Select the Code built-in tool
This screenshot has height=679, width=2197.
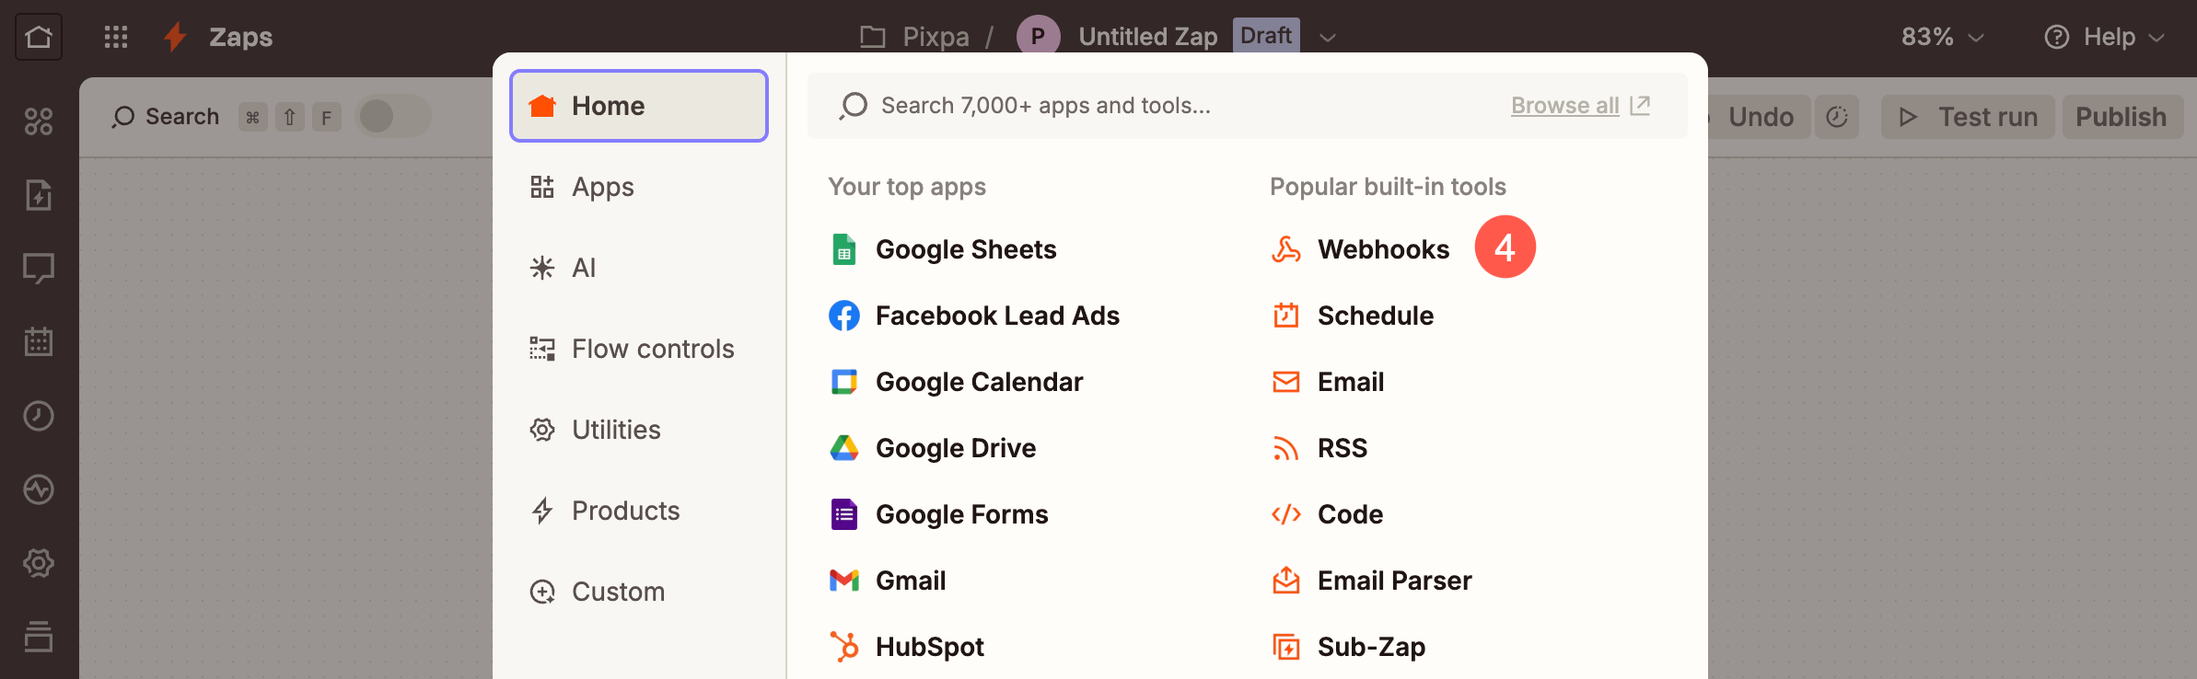pos(1327,514)
